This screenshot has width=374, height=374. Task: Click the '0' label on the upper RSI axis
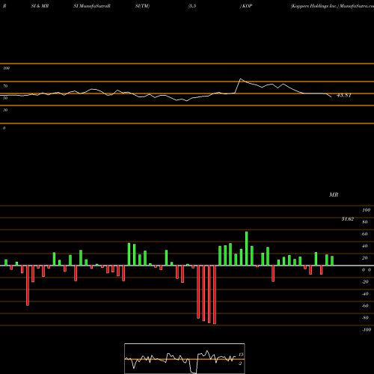pos(4,128)
